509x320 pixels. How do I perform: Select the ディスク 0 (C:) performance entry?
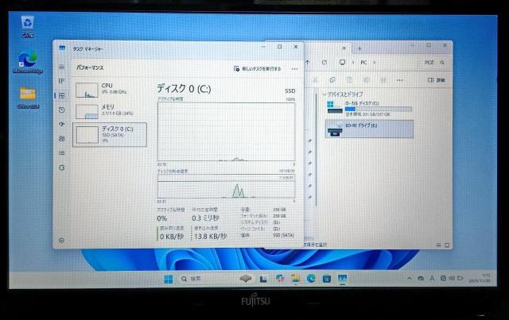tap(110, 134)
